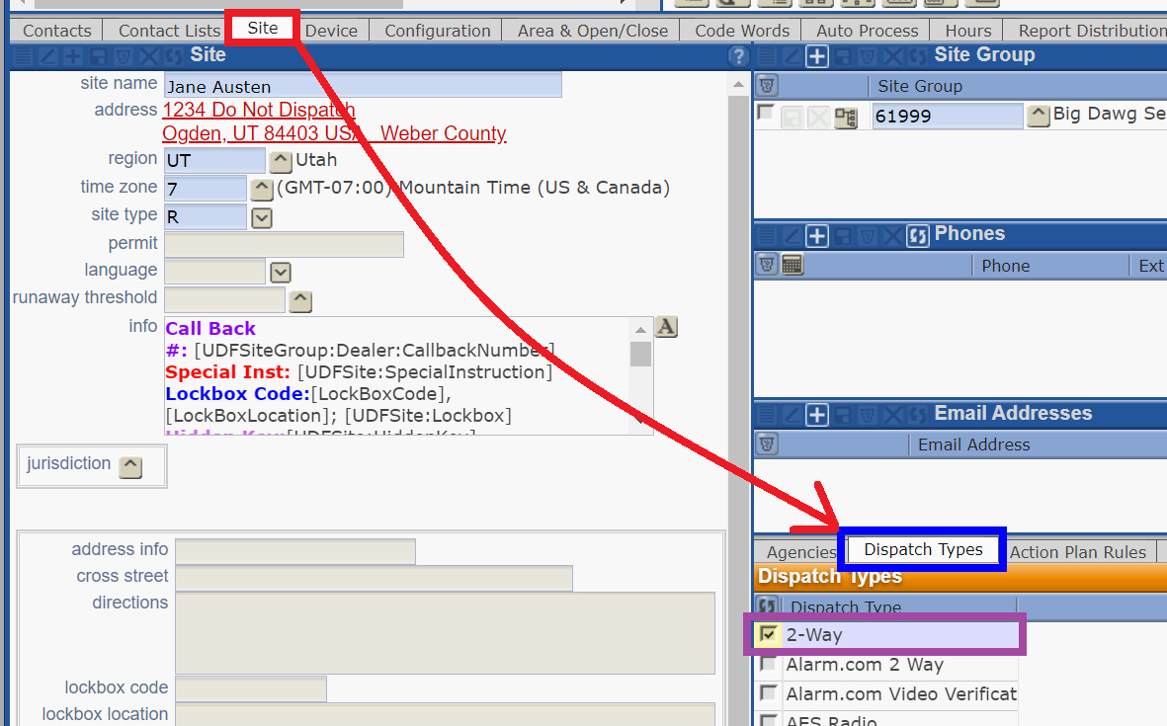Image resolution: width=1167 pixels, height=726 pixels.
Task: Open the text formatting icon beside info box
Action: [x=666, y=327]
